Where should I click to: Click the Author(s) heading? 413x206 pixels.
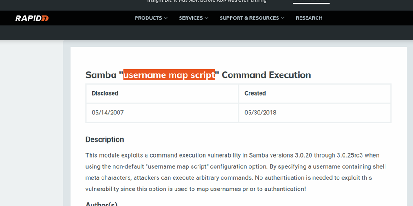coord(102,204)
